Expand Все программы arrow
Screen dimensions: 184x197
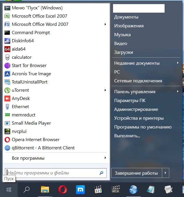105,158
